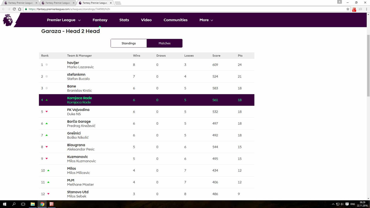
Task: Open team havijer
Action: [73, 63]
